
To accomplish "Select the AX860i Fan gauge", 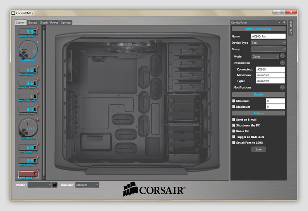I will 28,50.
